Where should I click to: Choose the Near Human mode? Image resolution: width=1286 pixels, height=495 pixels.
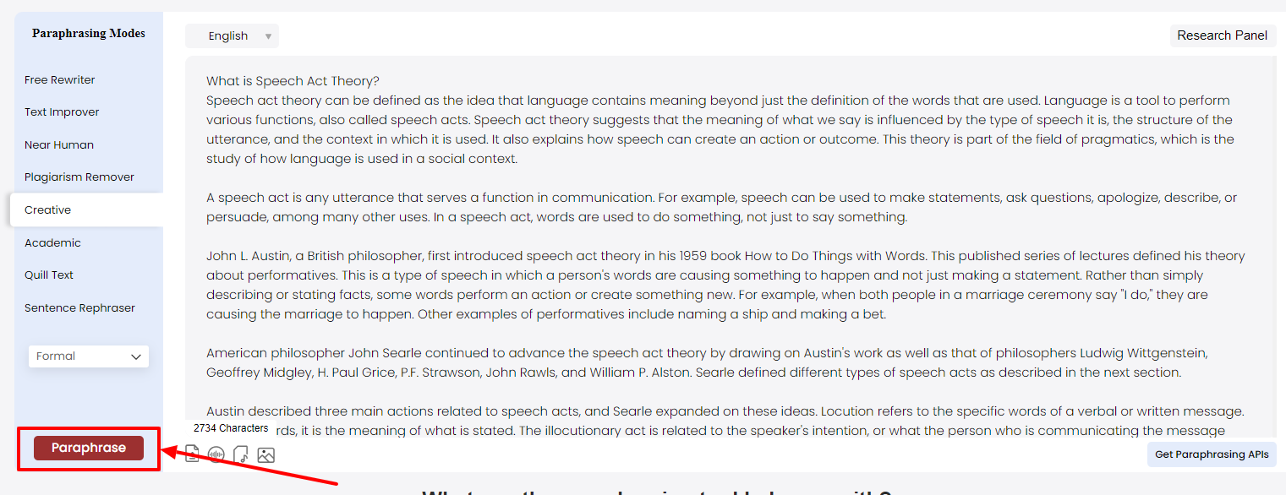(59, 145)
